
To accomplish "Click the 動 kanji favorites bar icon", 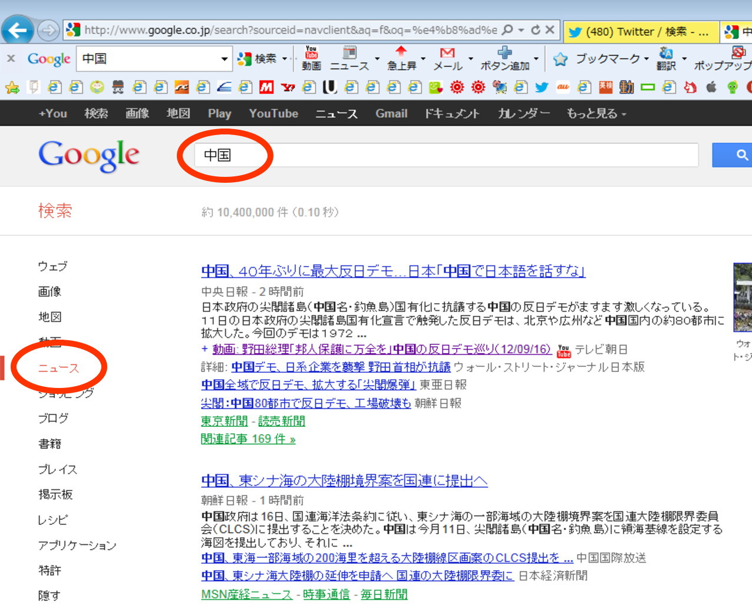I will [626, 88].
